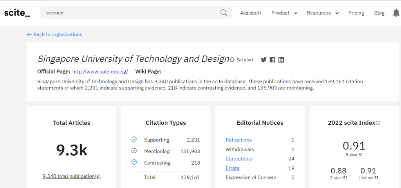Click the 0.91 Lifetime SI value
The image size is (401, 188).
tap(368, 170)
